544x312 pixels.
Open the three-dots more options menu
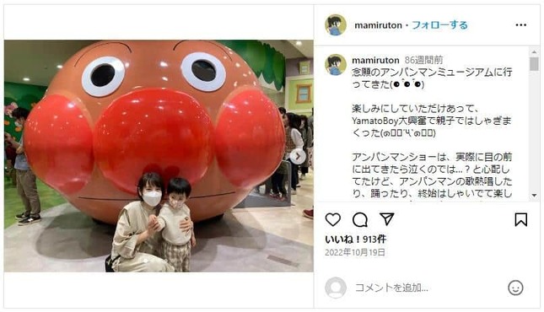click(520, 25)
